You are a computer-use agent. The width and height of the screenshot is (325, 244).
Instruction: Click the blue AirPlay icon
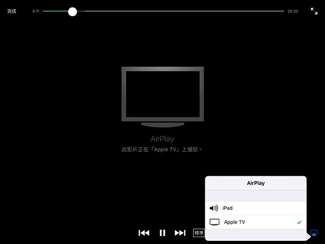tap(314, 233)
